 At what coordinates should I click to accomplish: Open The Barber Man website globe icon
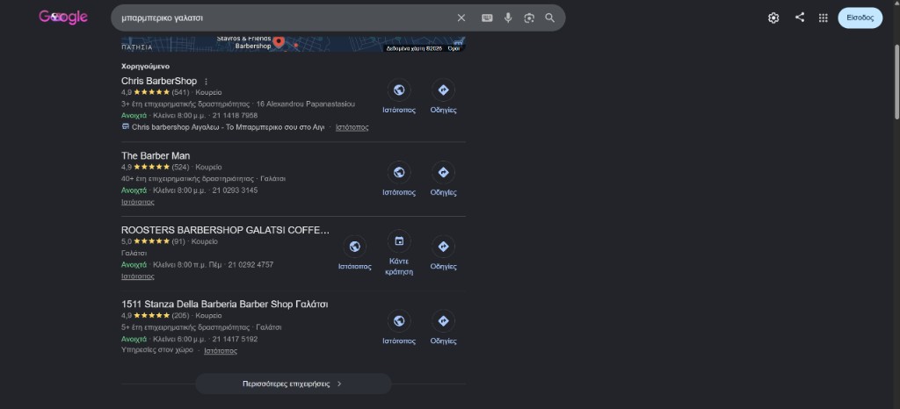click(x=399, y=172)
